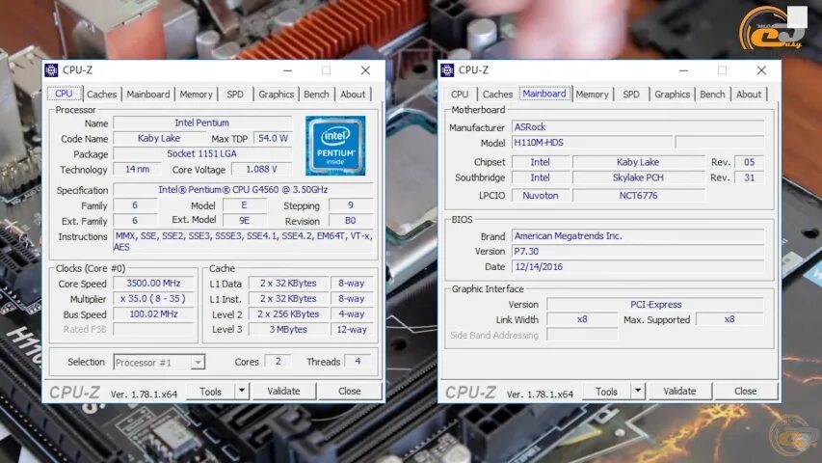Click the Core Speed value 3500.00 MHz

coord(153,283)
